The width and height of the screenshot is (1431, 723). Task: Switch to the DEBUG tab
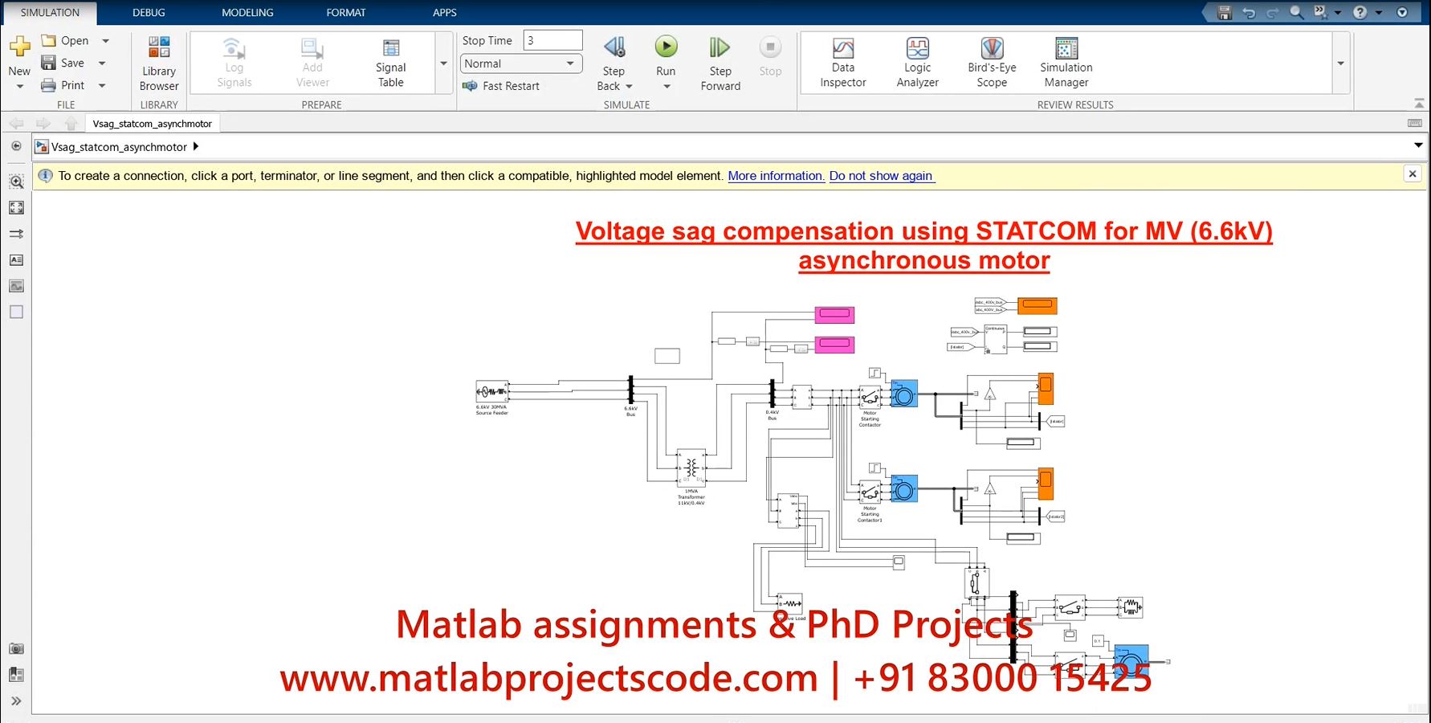tap(149, 12)
